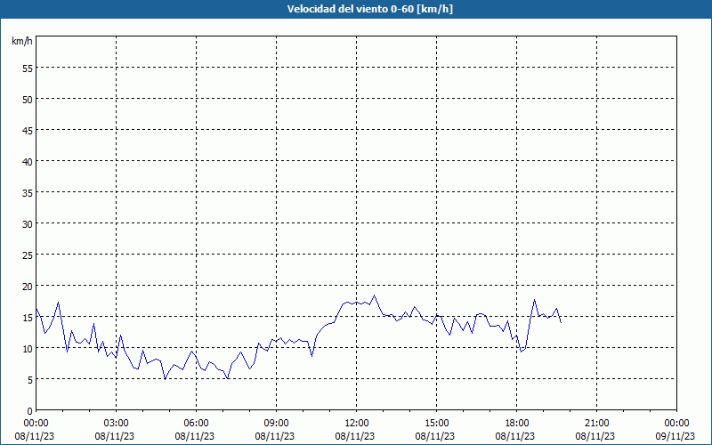The image size is (712, 445).
Task: Select the "08/11/23" date under 21:00
Action: [x=595, y=436]
